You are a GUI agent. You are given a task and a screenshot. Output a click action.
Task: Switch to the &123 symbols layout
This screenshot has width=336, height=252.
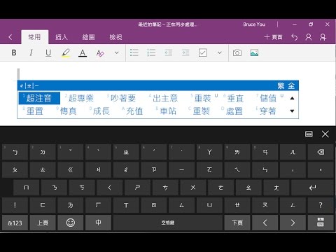point(15,223)
